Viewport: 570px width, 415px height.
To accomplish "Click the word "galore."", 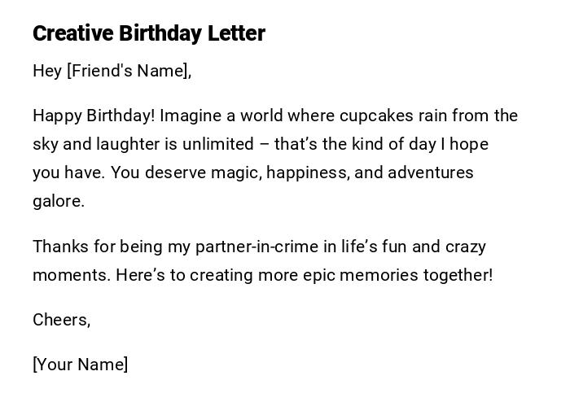I will click(59, 201).
